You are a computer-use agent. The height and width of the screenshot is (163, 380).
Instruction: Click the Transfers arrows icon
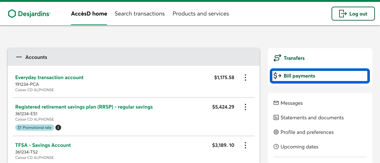(x=277, y=58)
